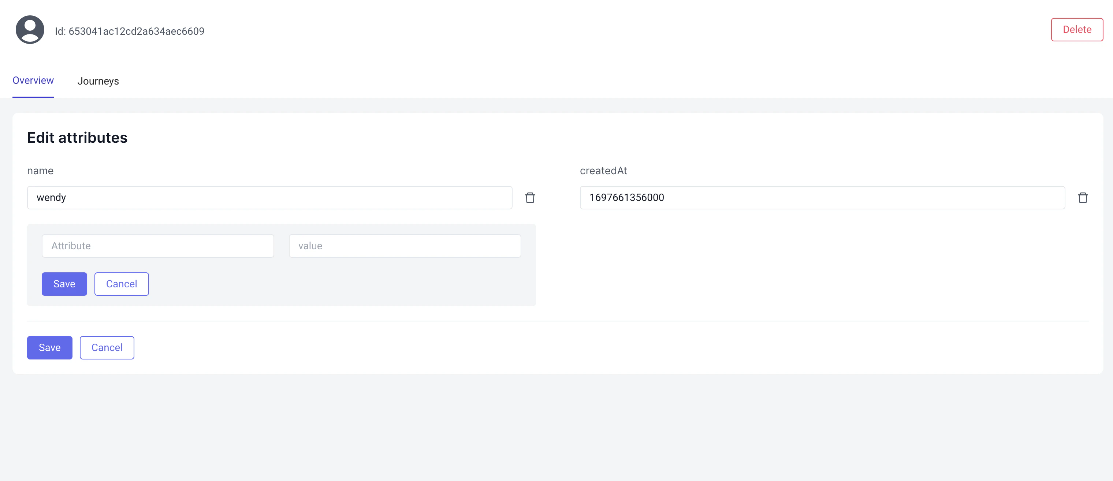Click the createdAt timestamp field
Screen dimensions: 1113x481
pyautogui.click(x=821, y=198)
